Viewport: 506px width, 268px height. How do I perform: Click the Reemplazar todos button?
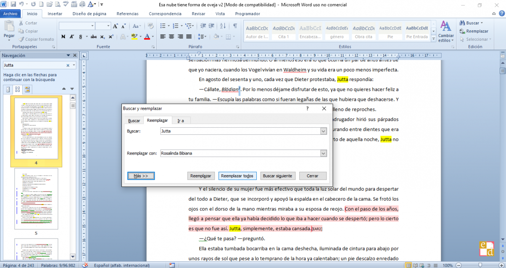[x=237, y=176]
